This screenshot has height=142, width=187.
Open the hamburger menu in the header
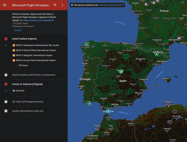pyautogui.click(x=5, y=5)
